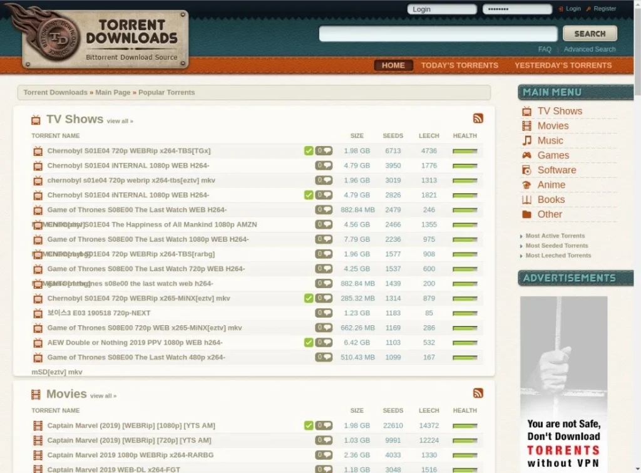Screen dimensions: 641x473
Task: Open 'Captain Marvel (2019) [WEBRip] [1080p] [YTS AM]'
Action: click(x=131, y=425)
